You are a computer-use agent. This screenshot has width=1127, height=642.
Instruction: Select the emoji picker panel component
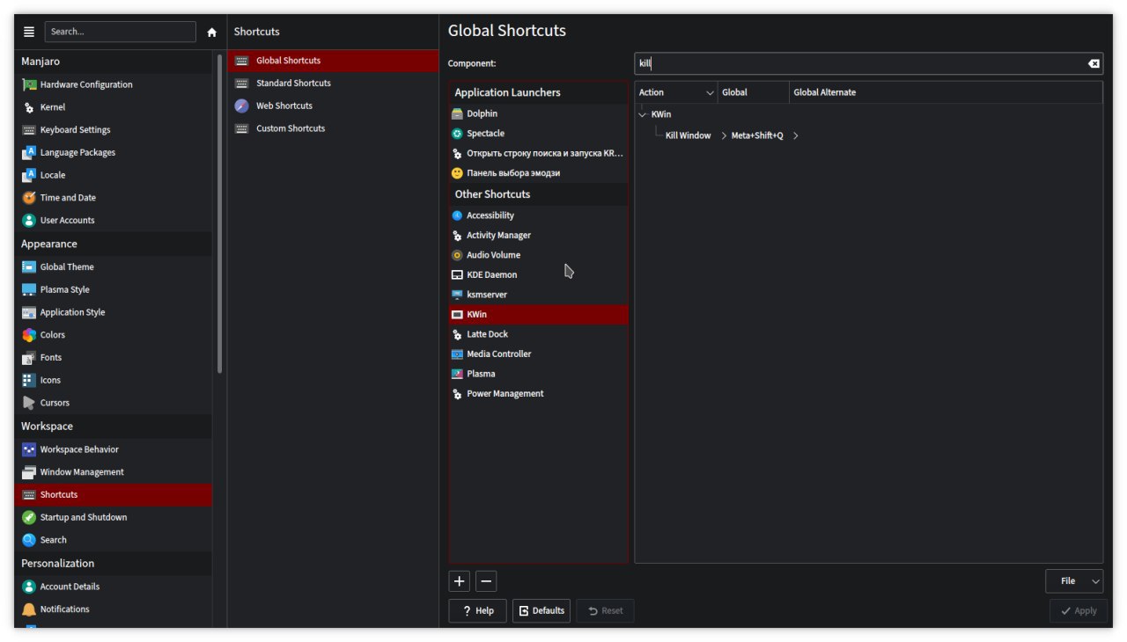tap(538, 173)
